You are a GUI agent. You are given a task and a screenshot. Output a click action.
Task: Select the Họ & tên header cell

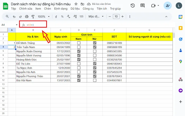(x=33, y=36)
